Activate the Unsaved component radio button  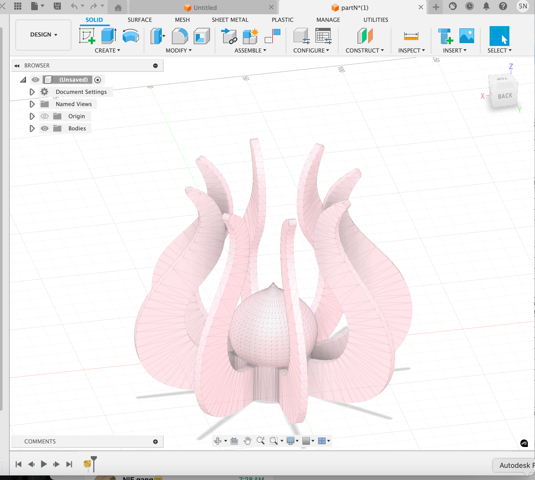click(x=98, y=80)
